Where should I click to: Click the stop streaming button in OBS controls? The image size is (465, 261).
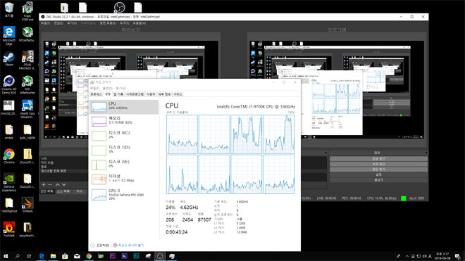pyautogui.click(x=378, y=159)
